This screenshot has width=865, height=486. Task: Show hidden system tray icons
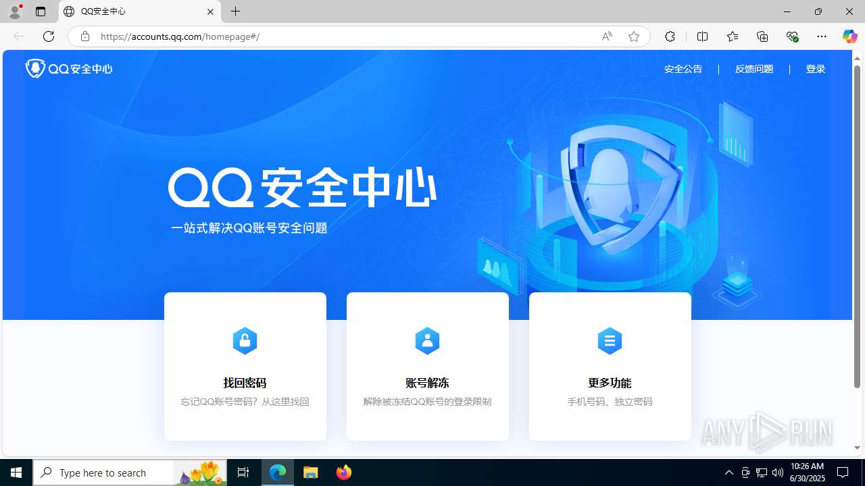click(x=728, y=473)
